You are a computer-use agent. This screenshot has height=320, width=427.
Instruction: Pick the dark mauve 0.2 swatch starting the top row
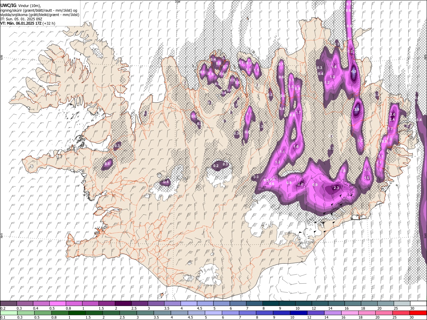pos(8,304)
